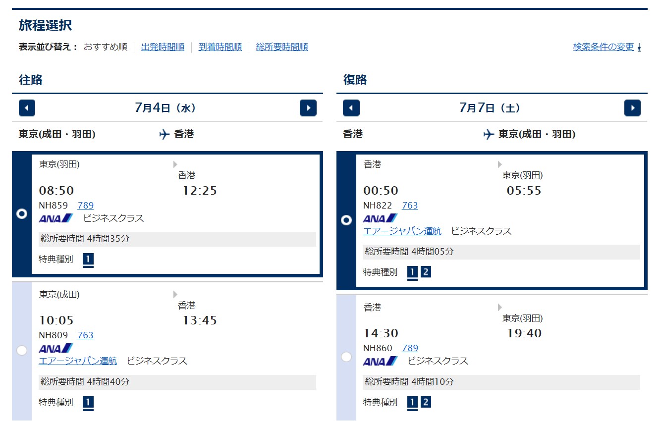Screen dimensions: 662x421
Task: Click award type 1 badge for NH860
Action: 412,403
